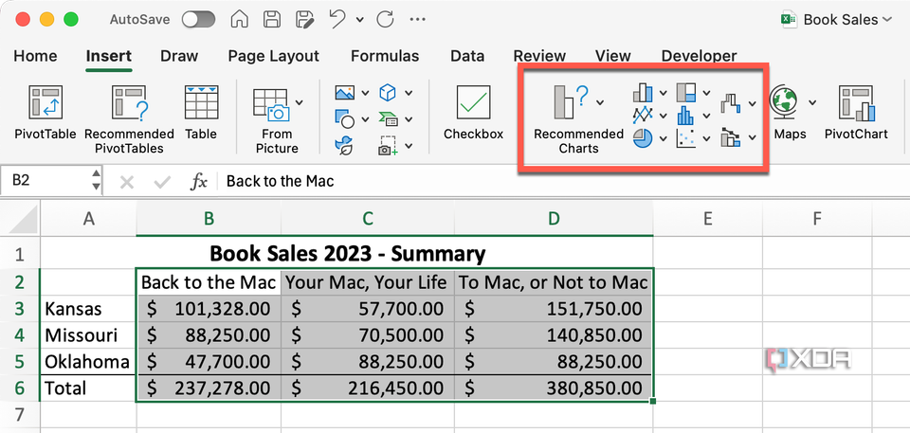910x433 pixels.
Task: Expand the Maps dropdown arrow
Action: tap(812, 102)
